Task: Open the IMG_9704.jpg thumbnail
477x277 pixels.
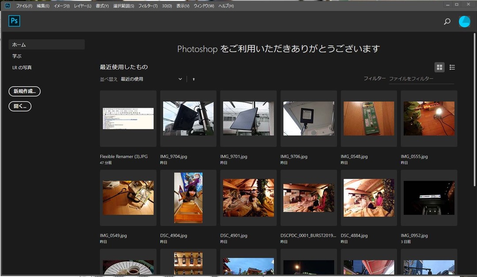Action: (x=188, y=118)
